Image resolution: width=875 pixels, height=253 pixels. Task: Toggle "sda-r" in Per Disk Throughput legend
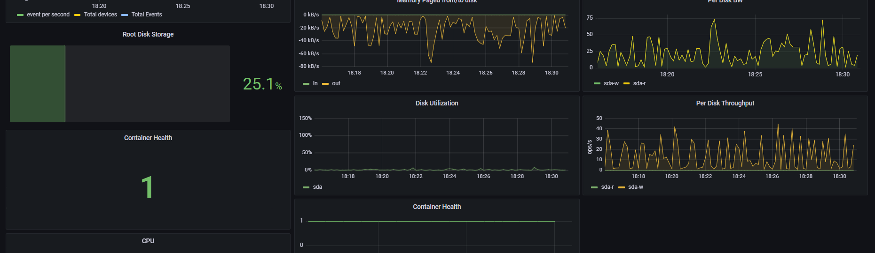607,187
